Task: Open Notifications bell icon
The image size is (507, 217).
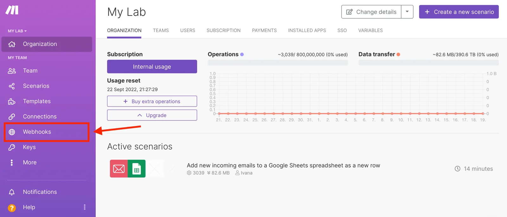Action: [x=12, y=192]
